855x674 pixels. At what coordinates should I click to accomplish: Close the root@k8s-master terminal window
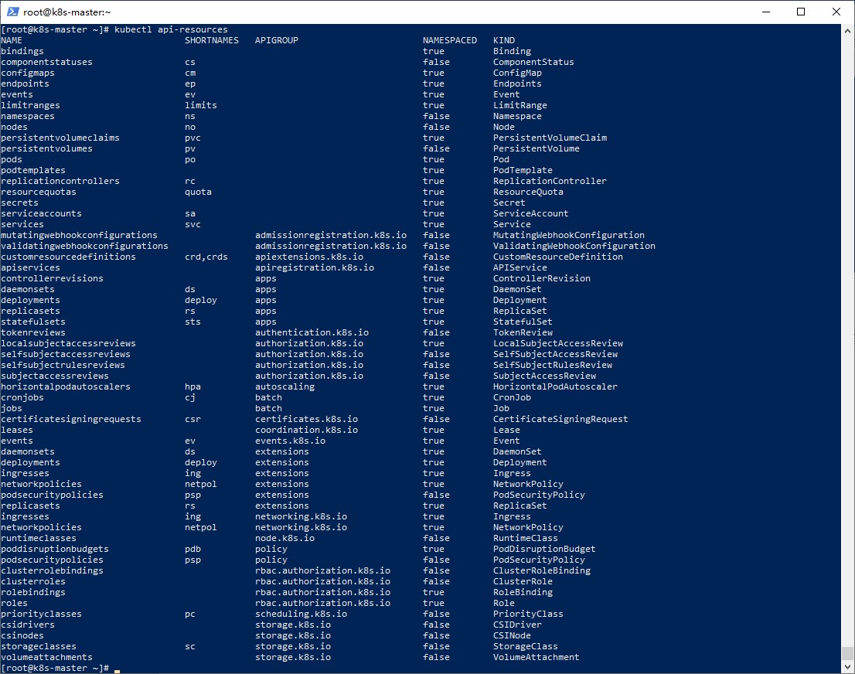coord(836,12)
